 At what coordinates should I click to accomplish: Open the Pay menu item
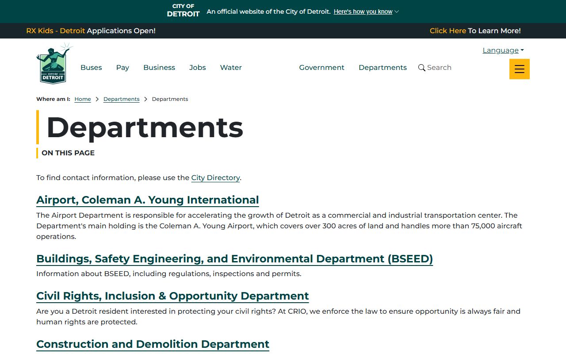(122, 68)
